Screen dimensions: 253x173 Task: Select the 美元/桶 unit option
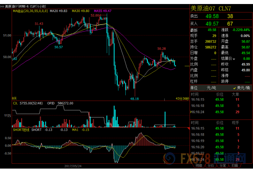coord(240,87)
